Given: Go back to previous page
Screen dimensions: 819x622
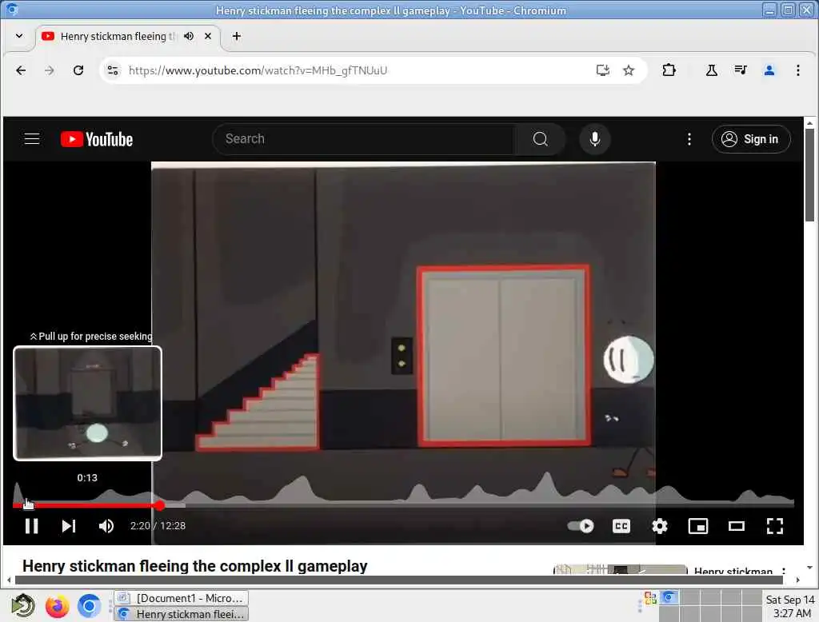Looking at the screenshot, I should pyautogui.click(x=21, y=70).
